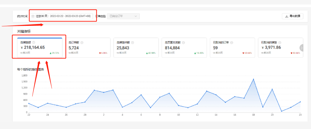Image resolution: width=311 pixels, height=129 pixels.
Task: Select the 总页面浏览数 metric card
Action: click(x=184, y=48)
